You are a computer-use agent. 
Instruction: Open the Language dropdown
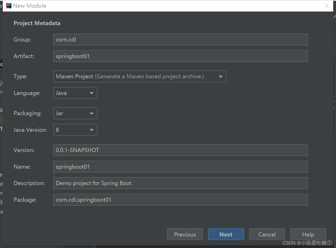click(x=75, y=93)
